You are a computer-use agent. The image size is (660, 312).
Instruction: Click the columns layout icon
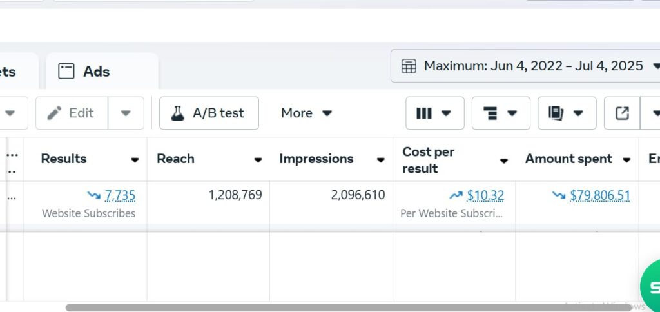(x=424, y=113)
